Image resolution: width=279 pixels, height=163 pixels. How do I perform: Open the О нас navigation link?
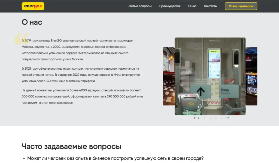click(x=192, y=6)
